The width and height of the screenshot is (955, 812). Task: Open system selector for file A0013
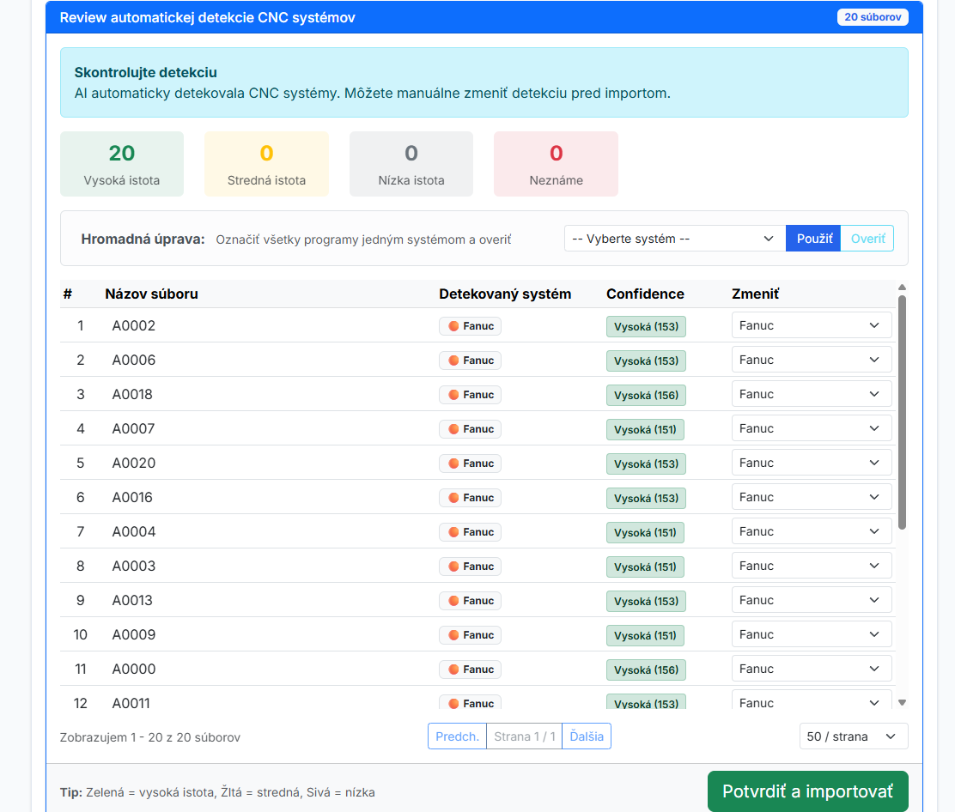[811, 600]
